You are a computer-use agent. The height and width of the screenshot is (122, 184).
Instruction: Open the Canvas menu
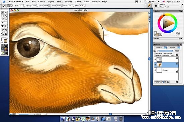pyautogui.click(x=42, y=2)
